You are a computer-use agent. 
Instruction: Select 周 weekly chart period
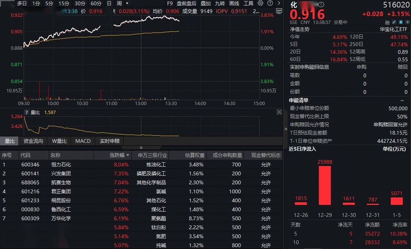[x=119, y=3]
